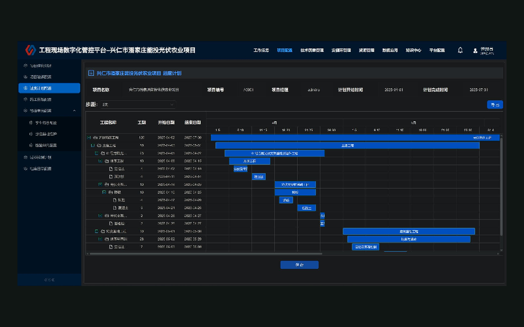
Task: Click the platform logo beside the title
Action: tap(31, 50)
